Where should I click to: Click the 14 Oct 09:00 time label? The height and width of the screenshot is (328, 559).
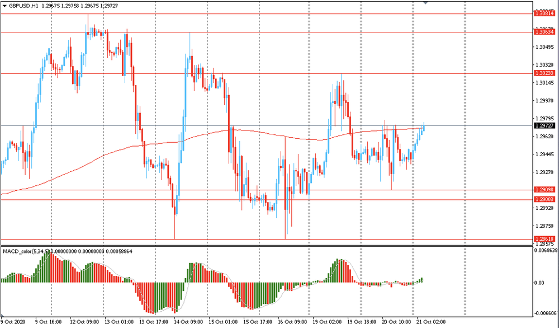[x=187, y=322]
